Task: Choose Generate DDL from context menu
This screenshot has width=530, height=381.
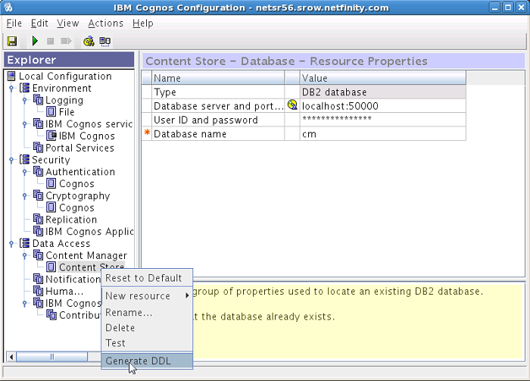Action: pos(147,361)
